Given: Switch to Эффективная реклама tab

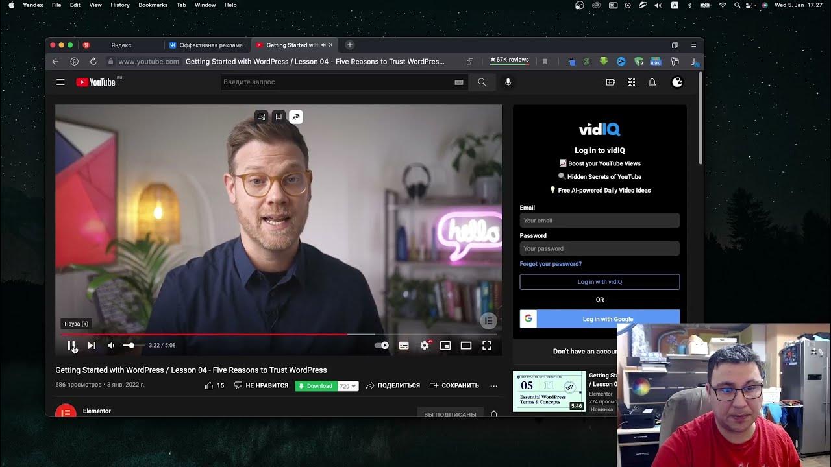Looking at the screenshot, I should tap(207, 45).
